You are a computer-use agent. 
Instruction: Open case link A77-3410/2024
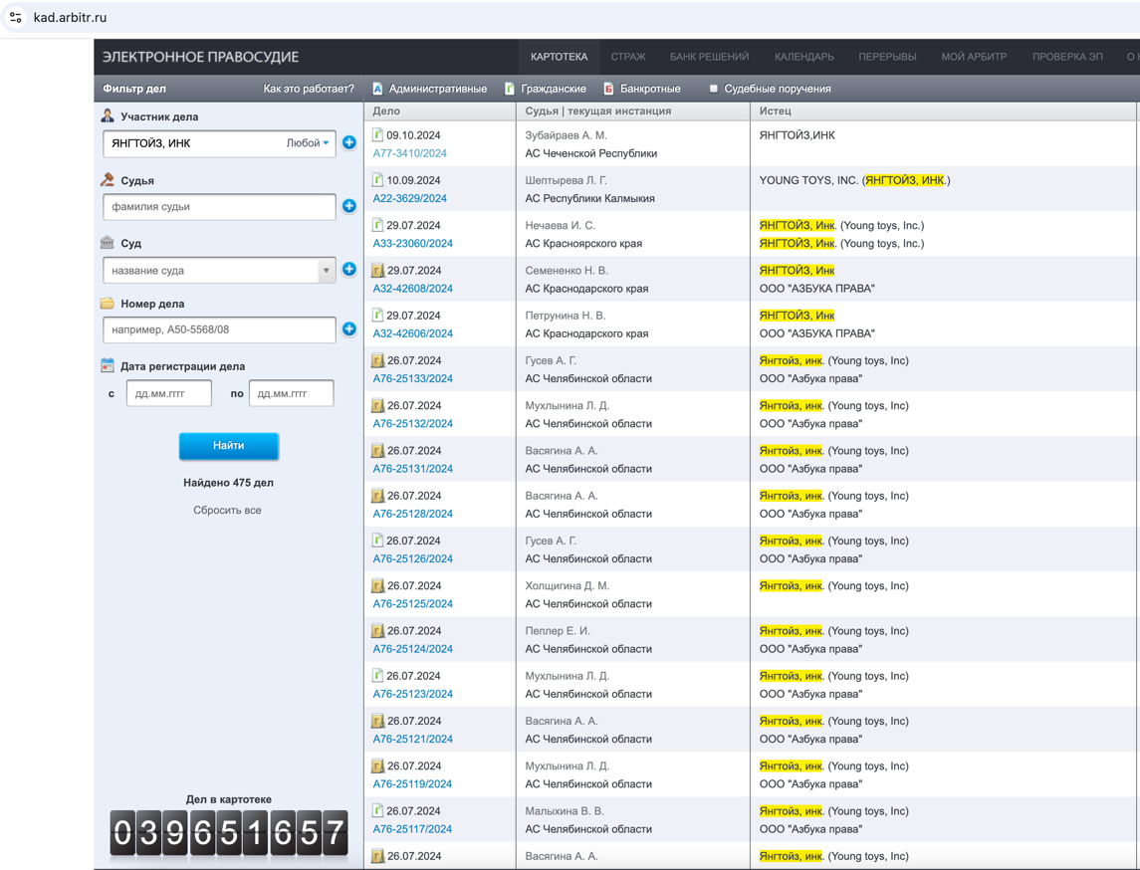click(409, 153)
